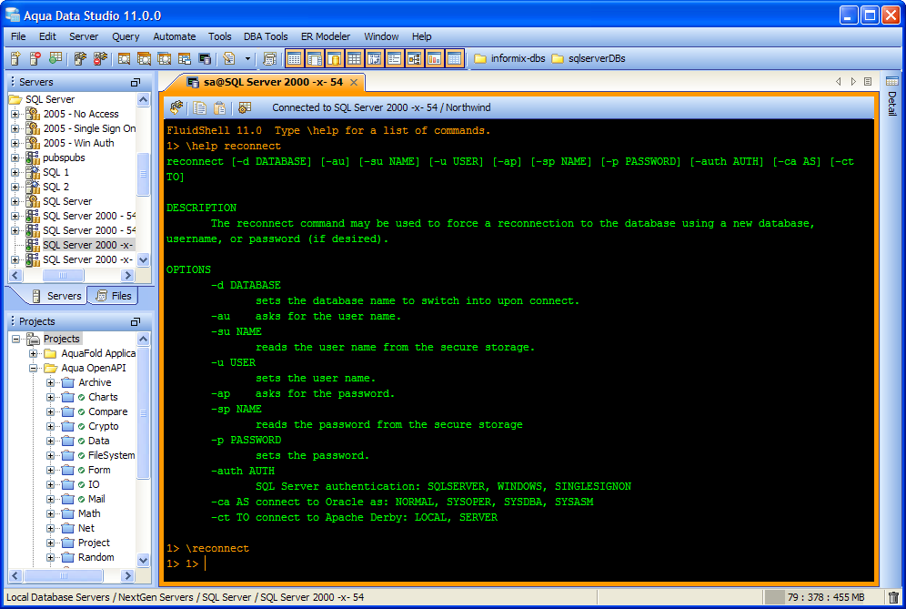This screenshot has width=906, height=609.
Task: Click the tab scroll left arrow
Action: click(839, 82)
